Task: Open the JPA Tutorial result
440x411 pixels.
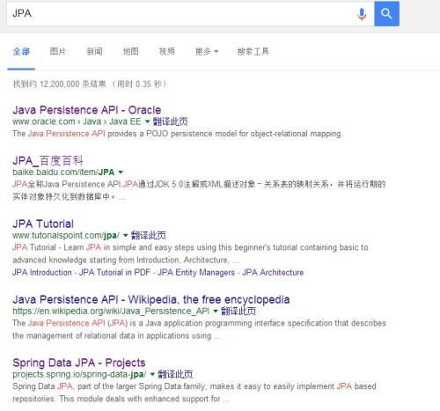Action: [x=43, y=224]
